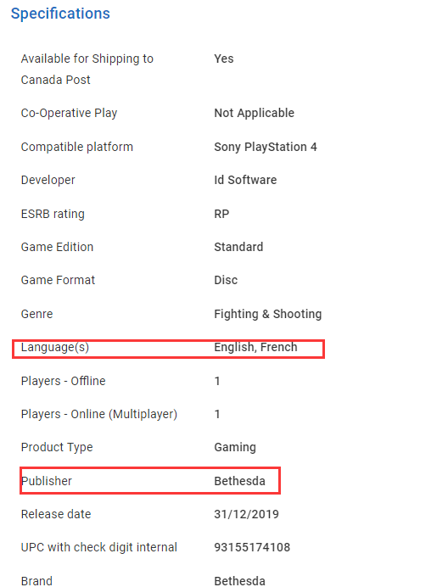Viewport: 448px width, 587px height.
Task: Click the Product Type 'Gaming' value
Action: coord(235,447)
